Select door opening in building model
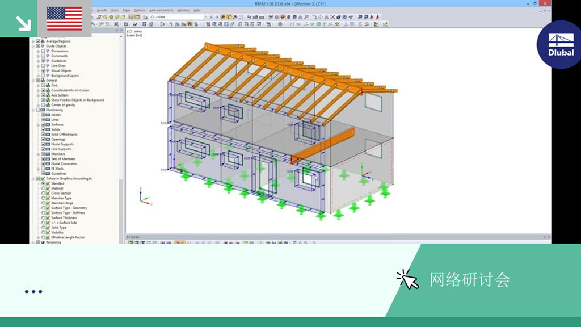The height and width of the screenshot is (327, 581). point(267,174)
